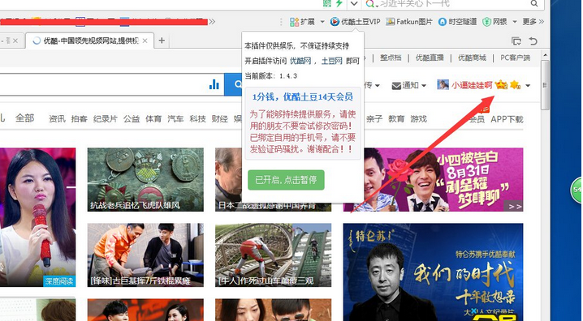
Task: Select the 汽车 category
Action: pyautogui.click(x=175, y=118)
